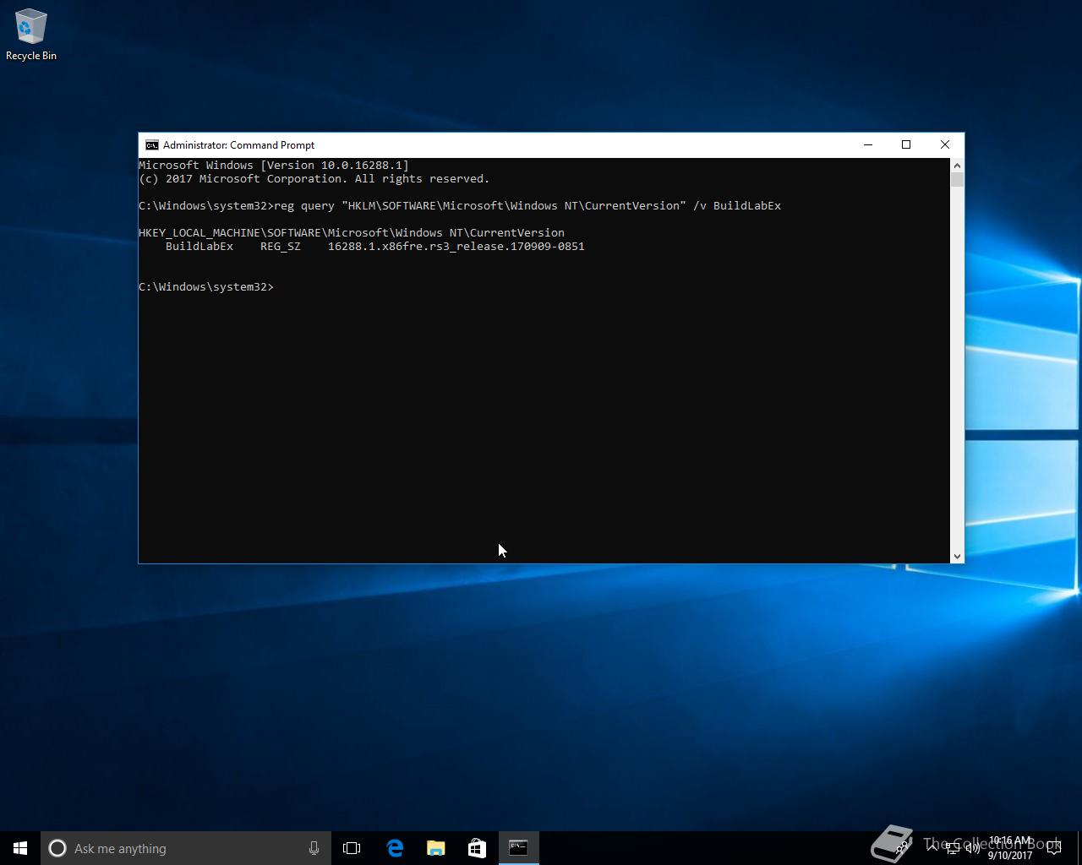Click the Ask me anything search field
1082x865 pixels.
click(185, 848)
